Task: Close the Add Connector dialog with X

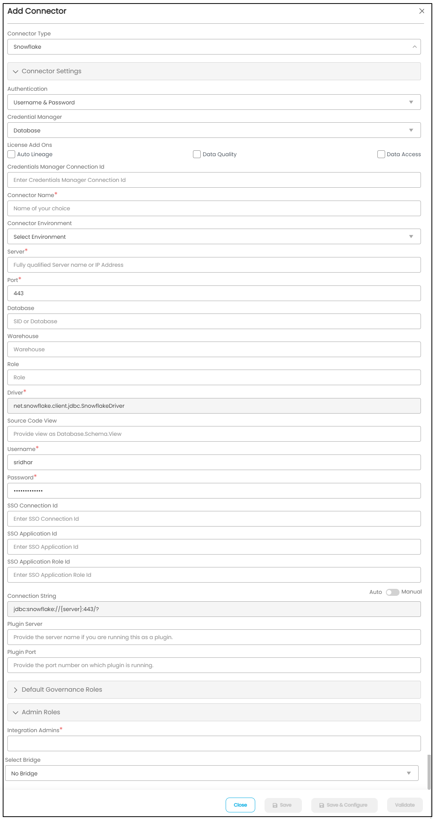Action: (422, 11)
